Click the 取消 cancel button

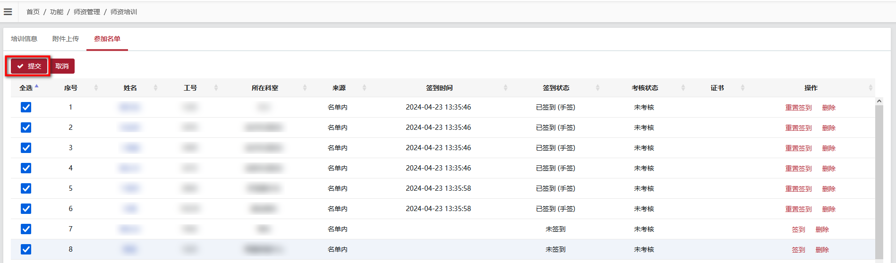(62, 66)
